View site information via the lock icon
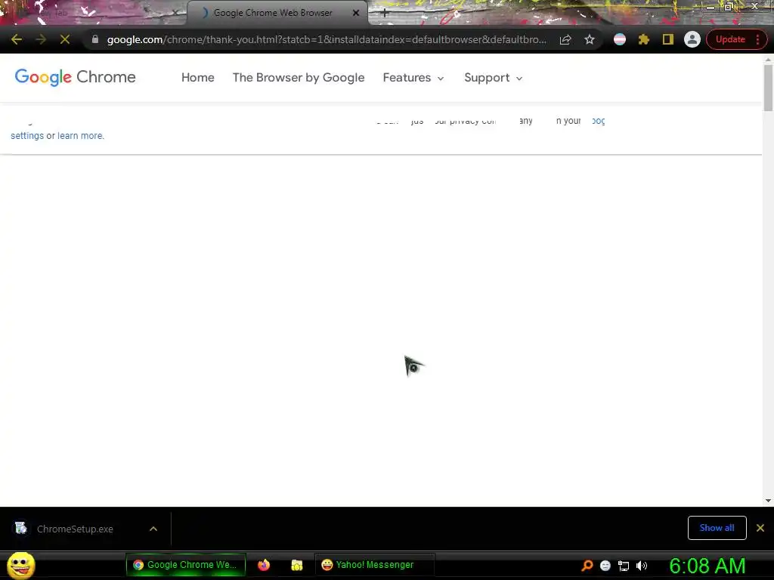Image resolution: width=774 pixels, height=580 pixels. tap(94, 39)
